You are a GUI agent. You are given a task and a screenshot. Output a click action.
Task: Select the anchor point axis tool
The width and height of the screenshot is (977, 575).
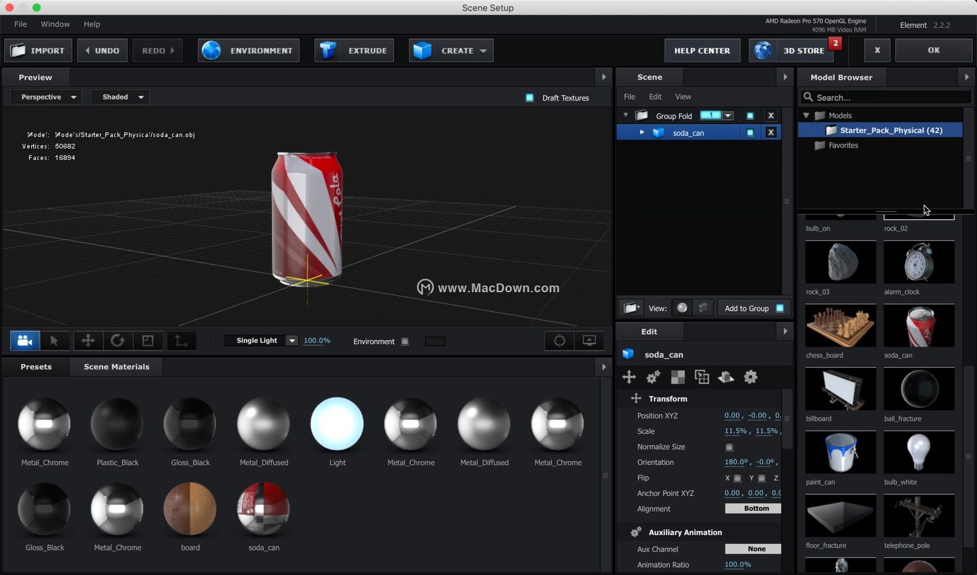(181, 341)
